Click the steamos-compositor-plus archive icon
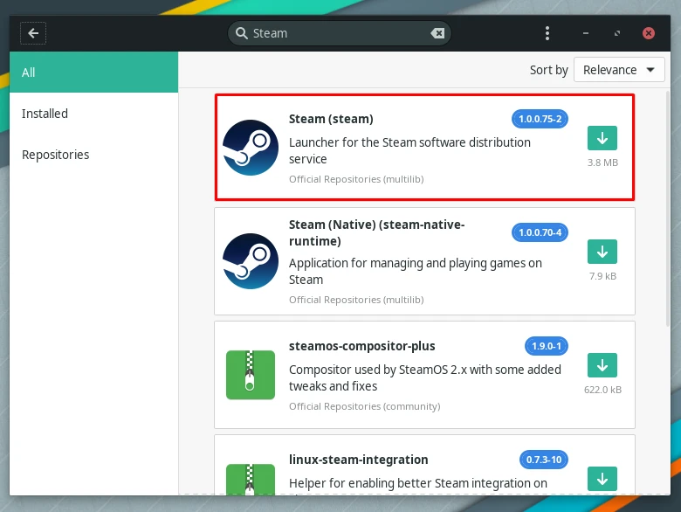681x512 pixels. click(251, 375)
